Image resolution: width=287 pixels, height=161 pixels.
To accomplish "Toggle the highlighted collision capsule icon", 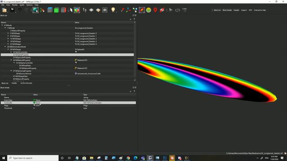I will [x=142, y=10].
